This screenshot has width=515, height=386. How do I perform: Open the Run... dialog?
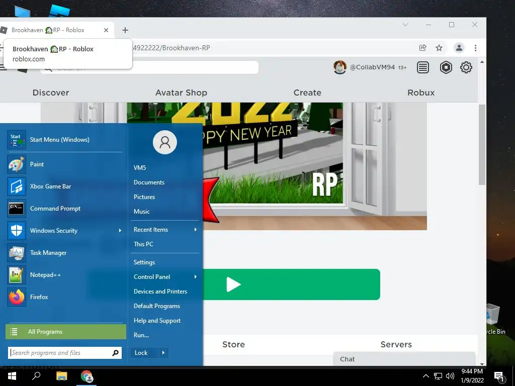[x=141, y=335]
